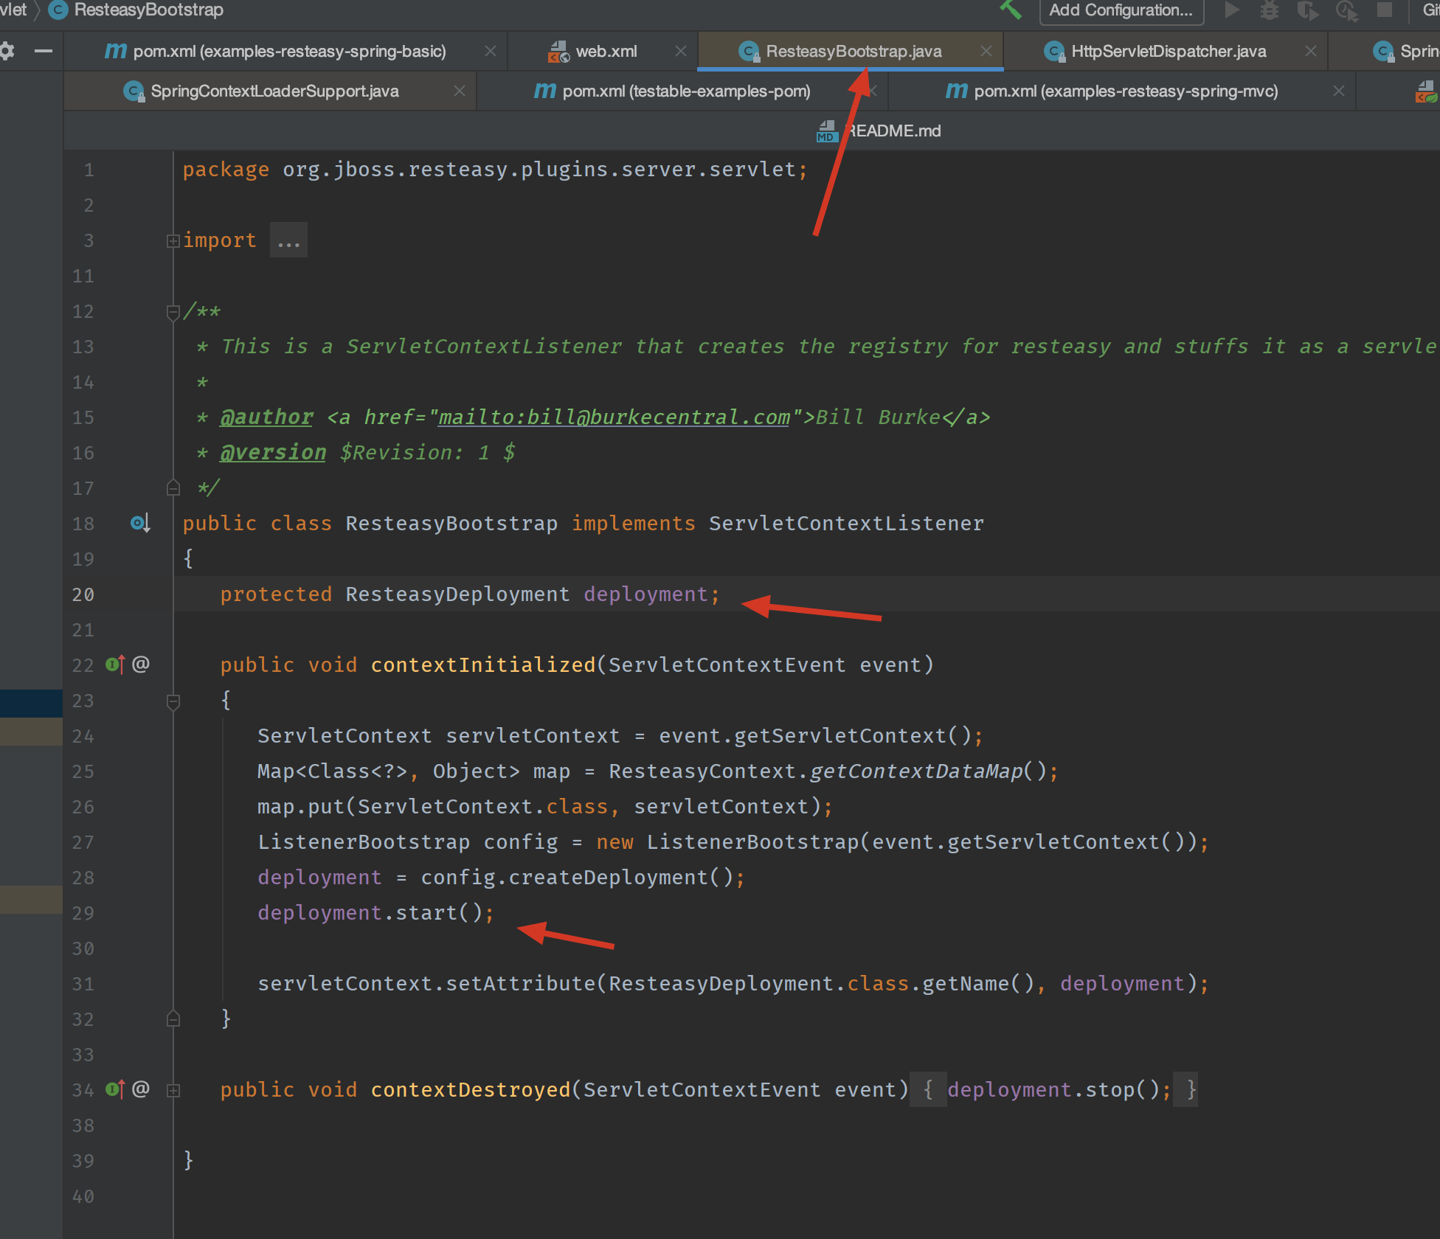Close the pom.xml (examples-resteasy-spring-basic) tab
The image size is (1440, 1239).
(490, 51)
